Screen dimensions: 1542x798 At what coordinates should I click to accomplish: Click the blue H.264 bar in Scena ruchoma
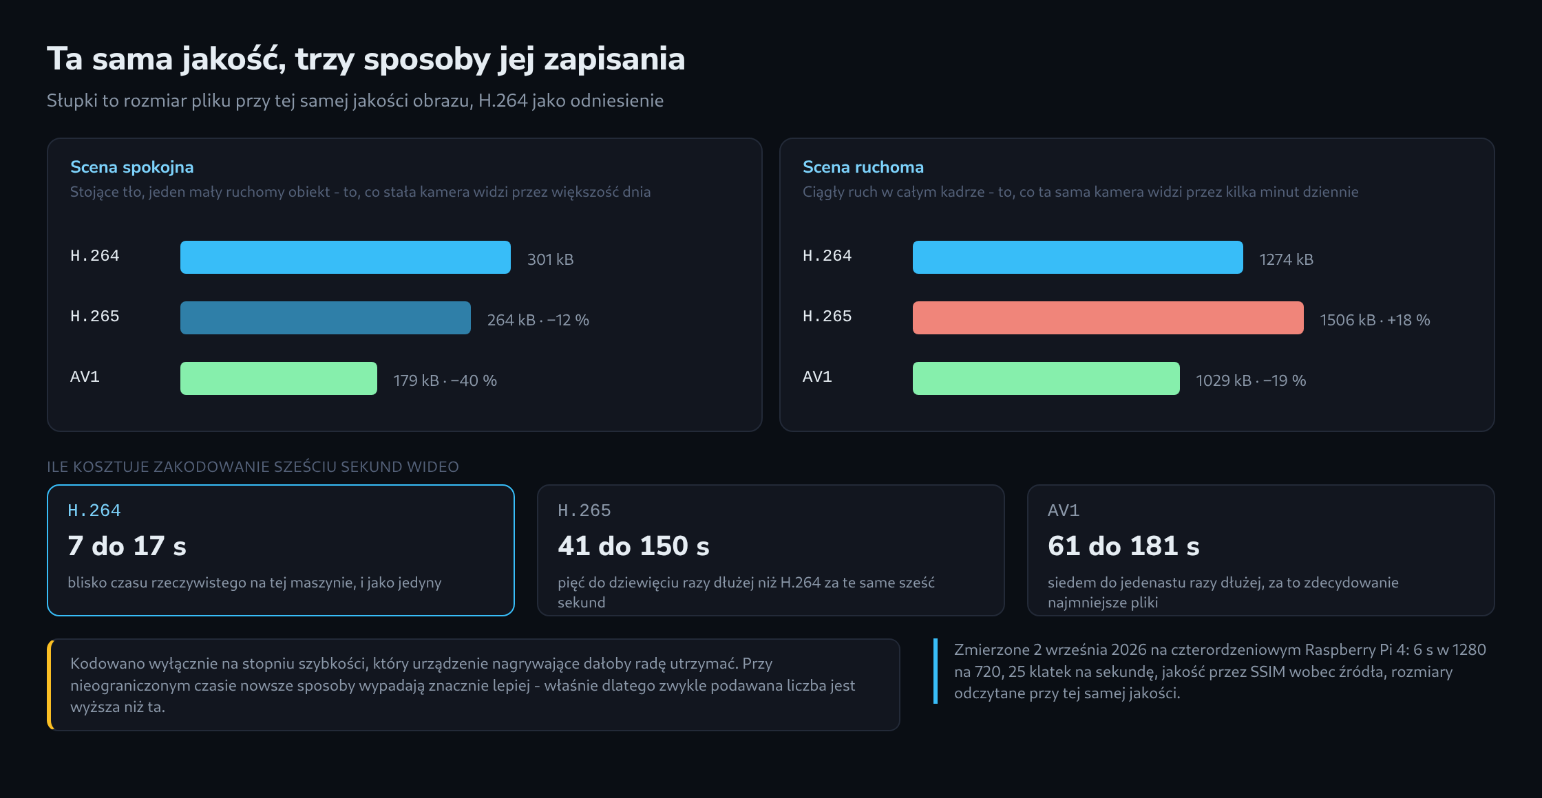(1078, 257)
